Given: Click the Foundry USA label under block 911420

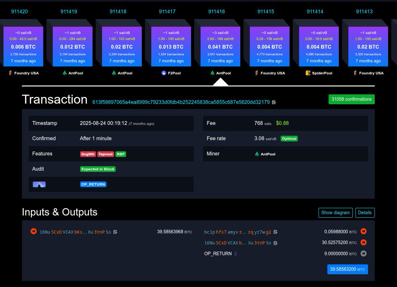Looking at the screenshot, I should (26, 73).
